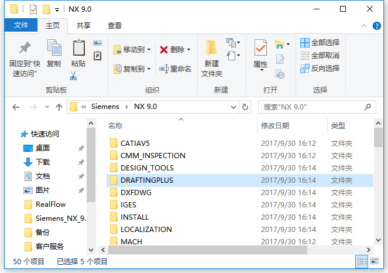Image resolution: width=388 pixels, height=273 pixels.
Task: Copy the selected items
Action: (x=54, y=53)
